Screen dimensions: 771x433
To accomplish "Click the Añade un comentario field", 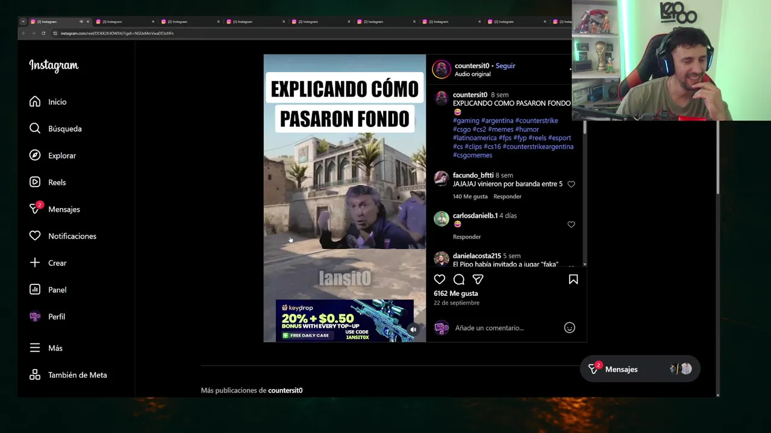I will 506,328.
